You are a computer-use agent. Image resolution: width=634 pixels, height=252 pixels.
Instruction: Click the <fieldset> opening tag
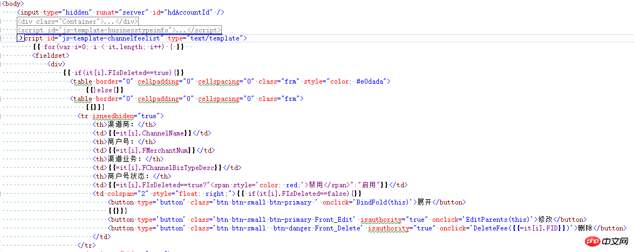pos(51,56)
